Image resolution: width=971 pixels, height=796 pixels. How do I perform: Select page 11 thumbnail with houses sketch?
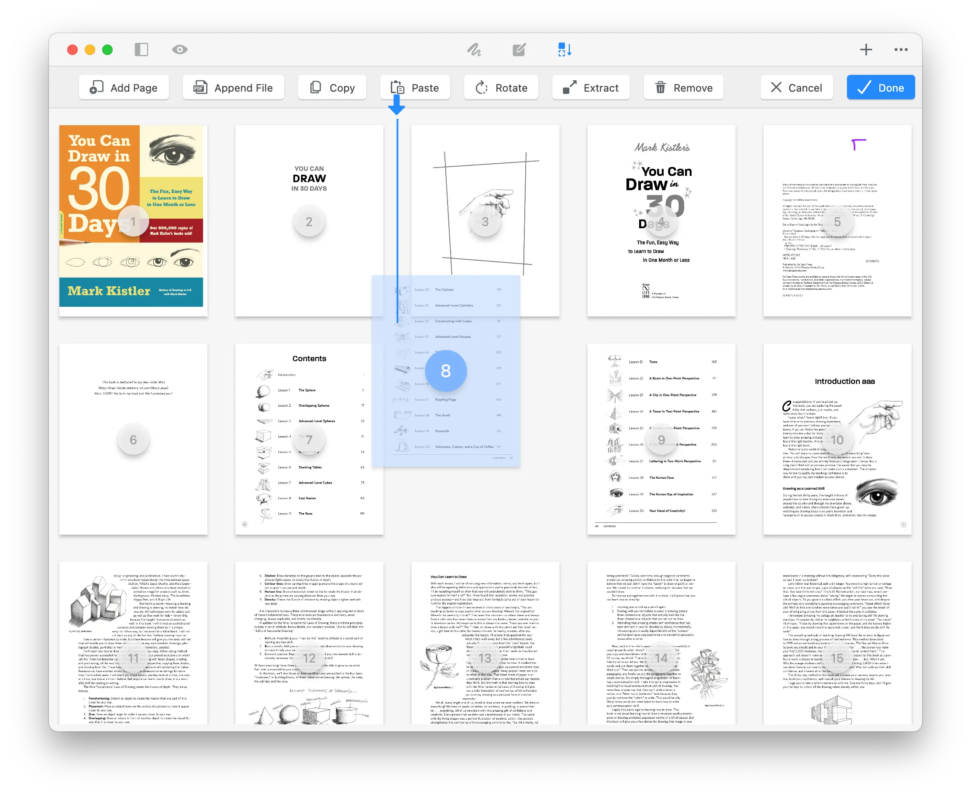tap(133, 643)
